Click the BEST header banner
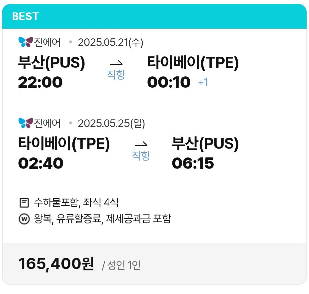This screenshot has height=294, width=309. (x=154, y=16)
